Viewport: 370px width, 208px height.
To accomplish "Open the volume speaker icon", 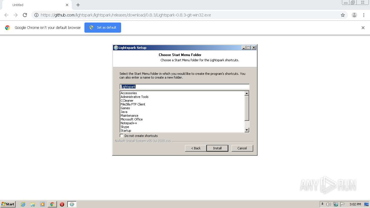I will pos(329,204).
